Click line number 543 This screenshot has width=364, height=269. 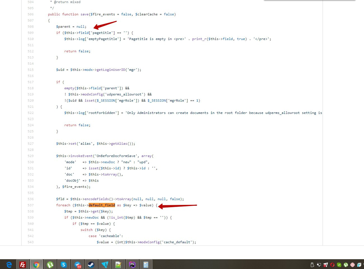[30, 242]
